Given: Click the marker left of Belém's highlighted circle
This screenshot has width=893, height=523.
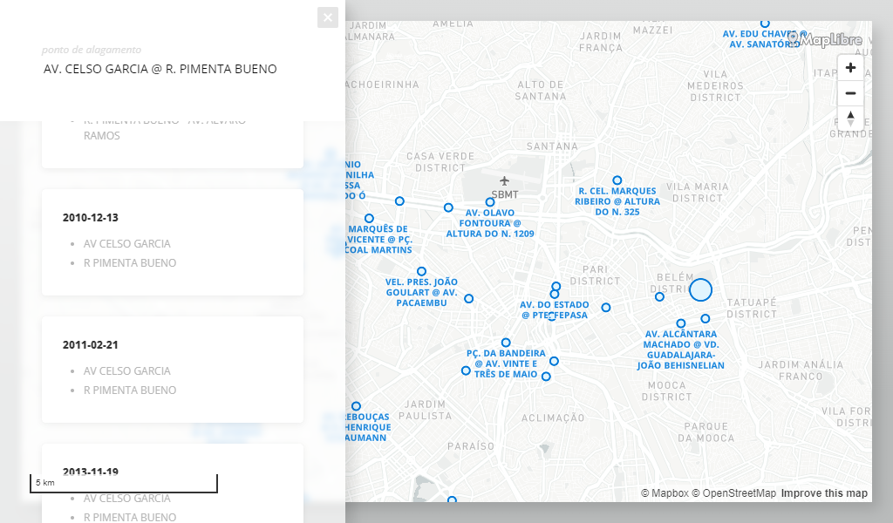Looking at the screenshot, I should tap(659, 296).
